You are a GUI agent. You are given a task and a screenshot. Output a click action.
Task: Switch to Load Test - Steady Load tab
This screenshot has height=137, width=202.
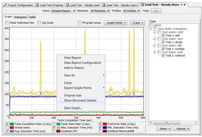(83, 5)
